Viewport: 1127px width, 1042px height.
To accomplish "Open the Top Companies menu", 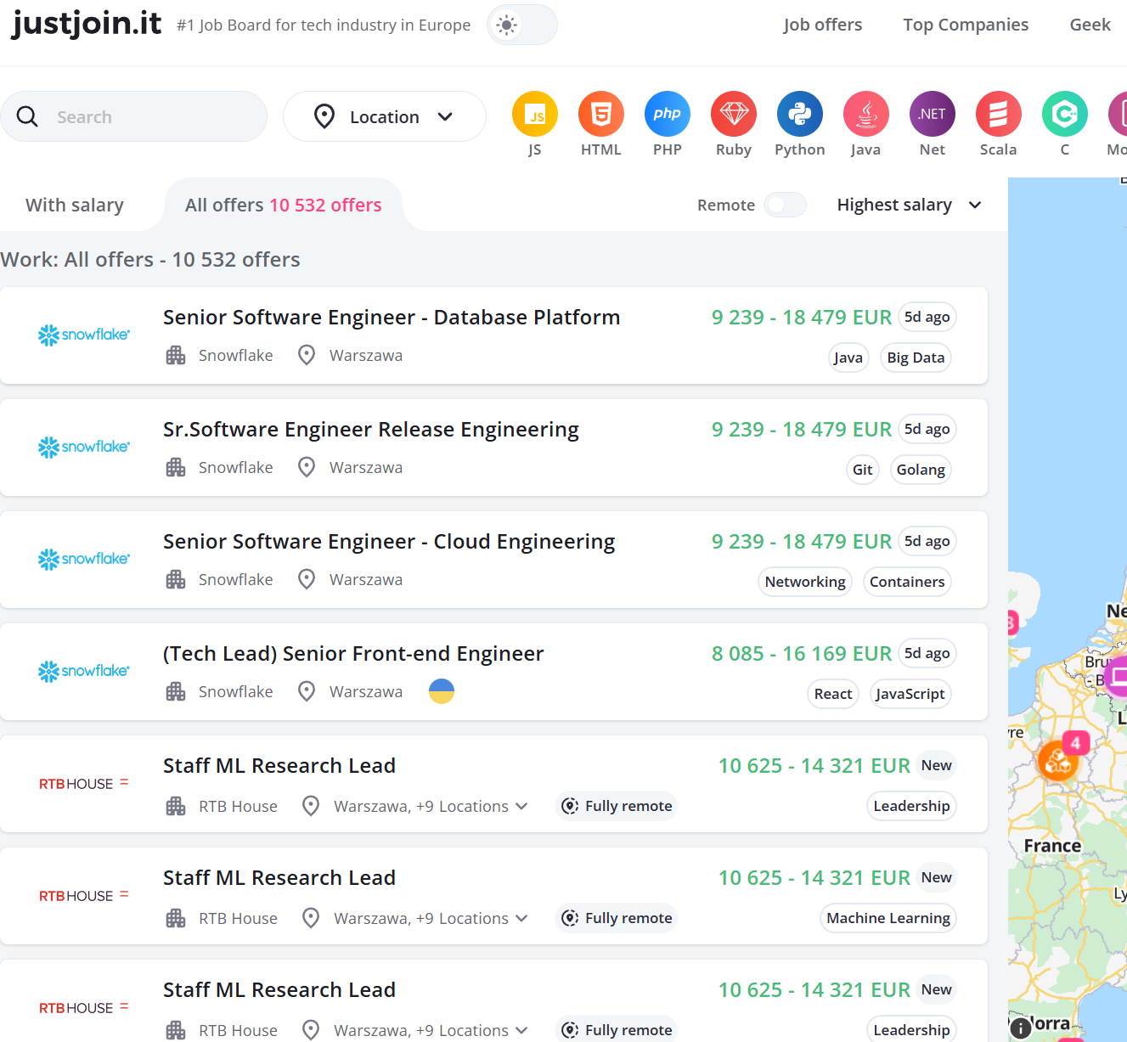I will 966,25.
